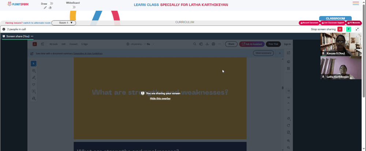Select the pencil draw tool
The width and height of the screenshot is (366, 151).
point(45,8)
